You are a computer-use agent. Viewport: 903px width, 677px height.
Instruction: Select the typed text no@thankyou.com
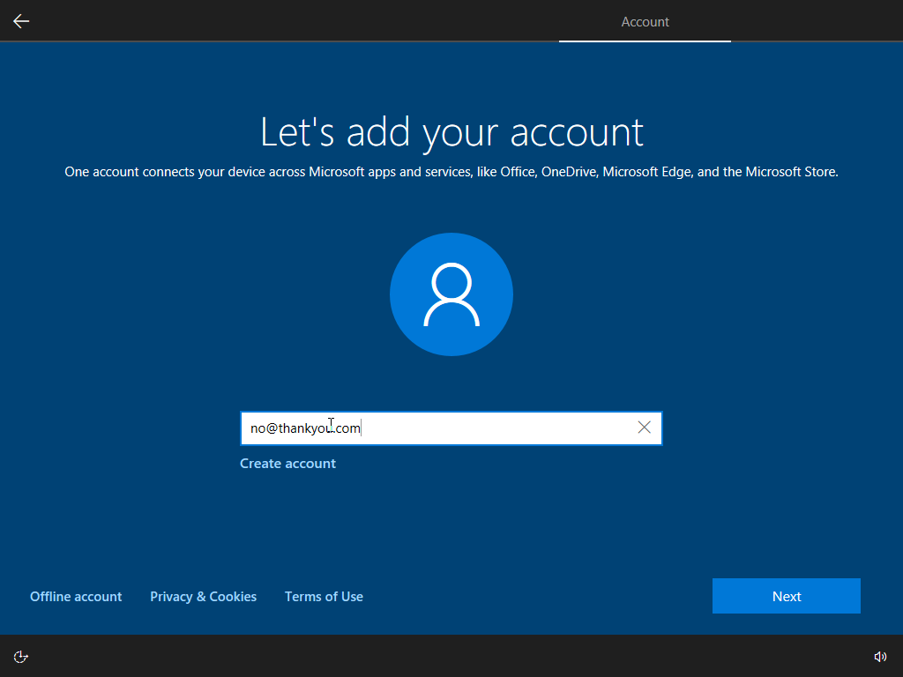pos(304,428)
